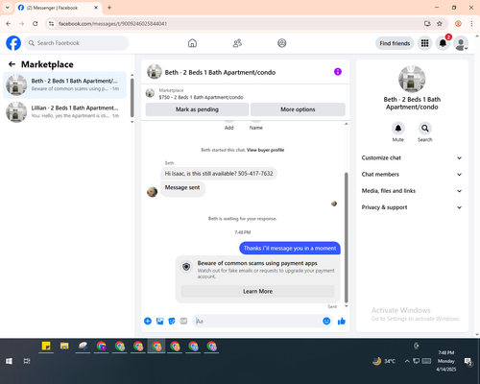Open File Explorer from taskbar
Viewport: 480px width, 384px height.
pyautogui.click(x=64, y=346)
